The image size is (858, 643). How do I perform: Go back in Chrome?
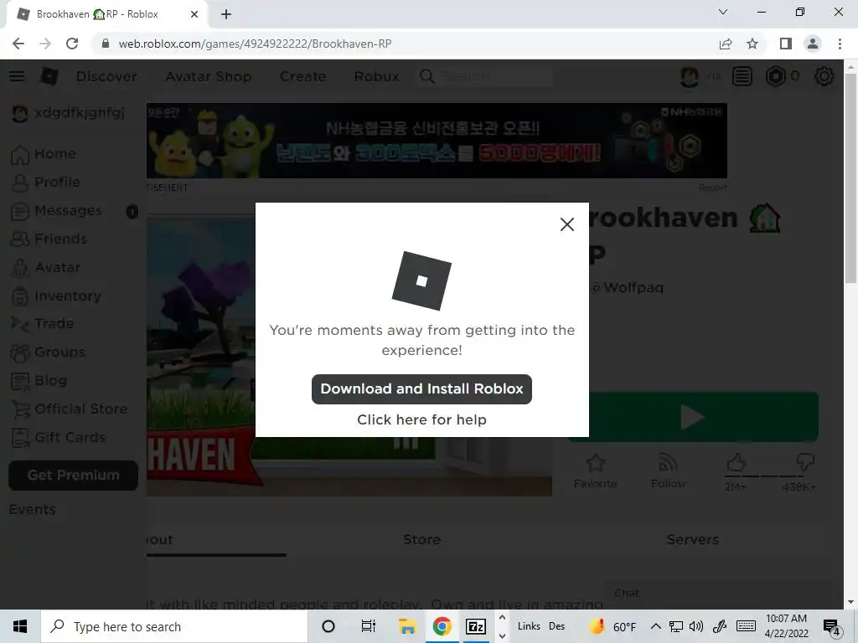point(18,44)
